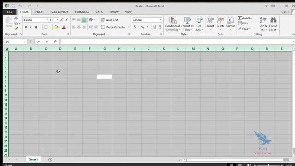Open the Fill dropdown
Viewport: 295px width, 166px height.
click(243, 24)
